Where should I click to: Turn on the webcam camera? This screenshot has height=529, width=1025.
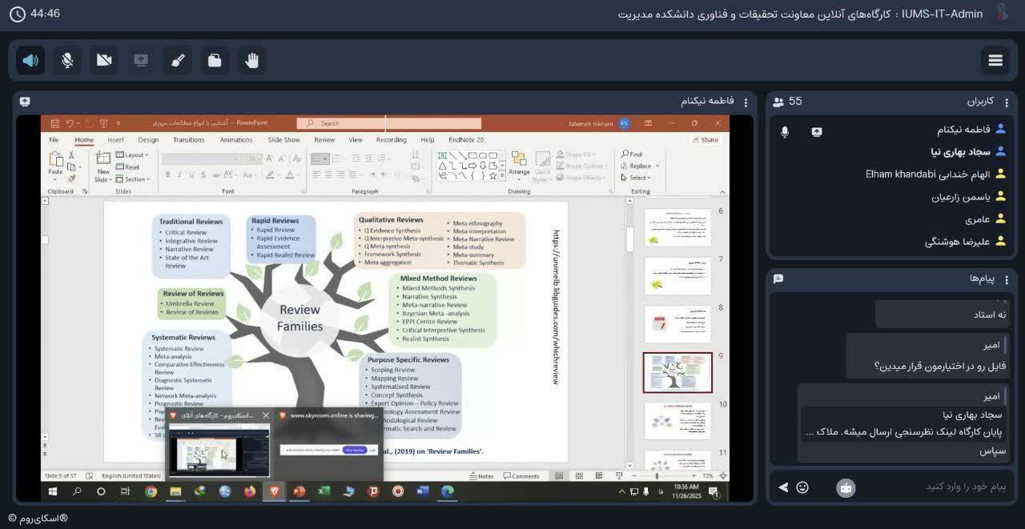[x=104, y=61]
